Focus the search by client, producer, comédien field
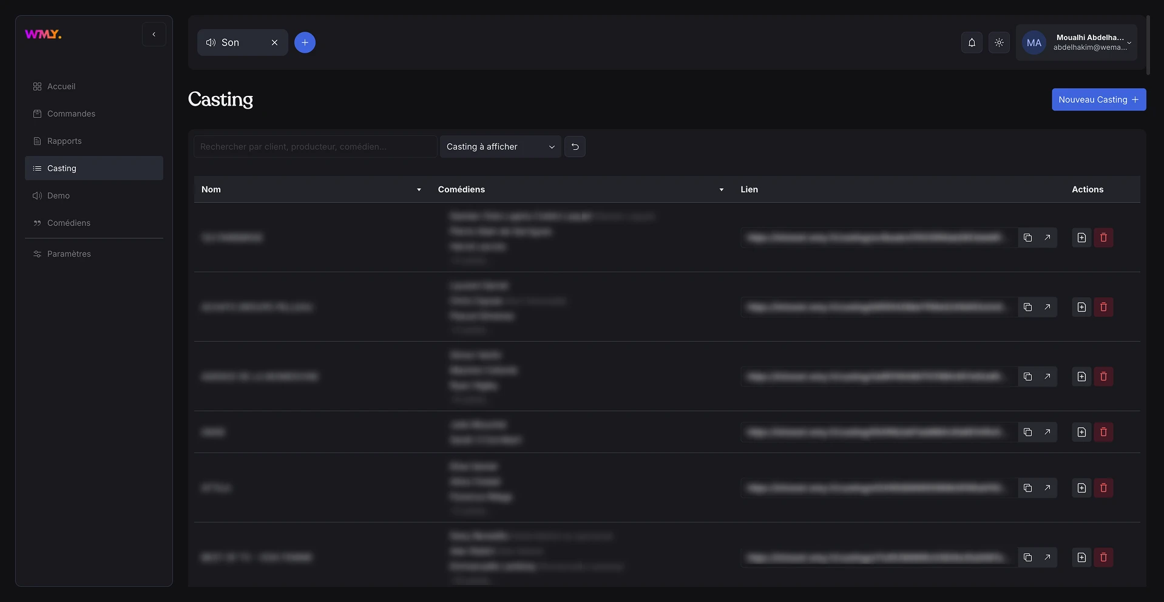Image resolution: width=1164 pixels, height=602 pixels. [315, 147]
